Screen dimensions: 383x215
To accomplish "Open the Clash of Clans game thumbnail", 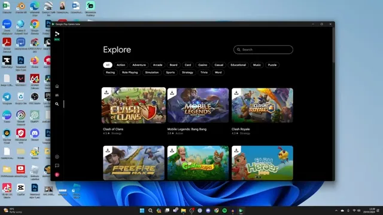I will (x=133, y=105).
